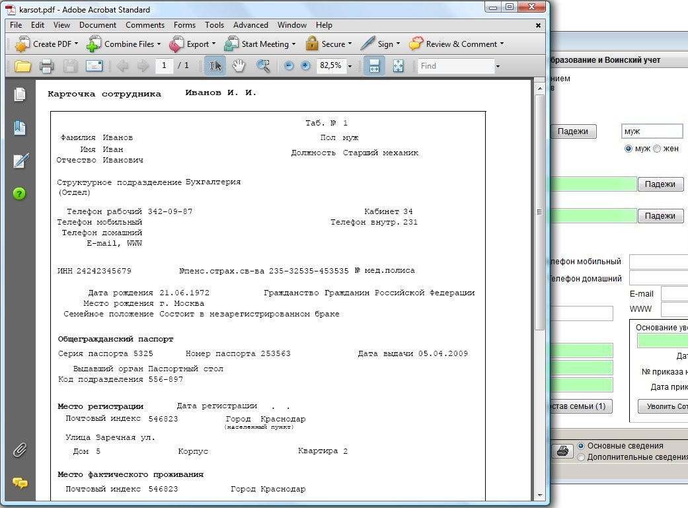Open the Attachments paperclip panel

pos(20,451)
